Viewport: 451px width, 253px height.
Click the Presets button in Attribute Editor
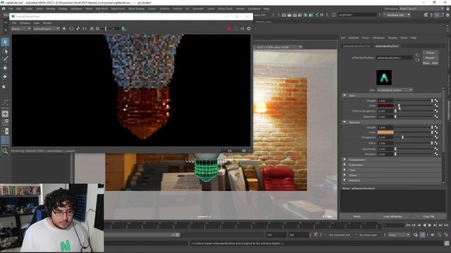pyautogui.click(x=431, y=58)
